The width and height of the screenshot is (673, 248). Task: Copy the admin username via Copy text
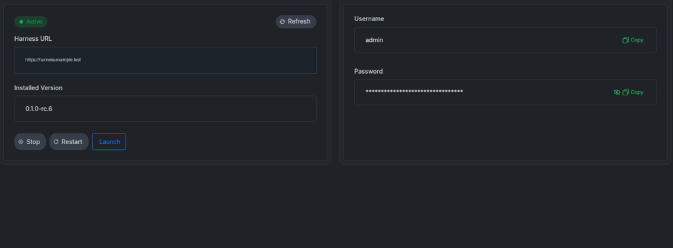[x=637, y=40]
